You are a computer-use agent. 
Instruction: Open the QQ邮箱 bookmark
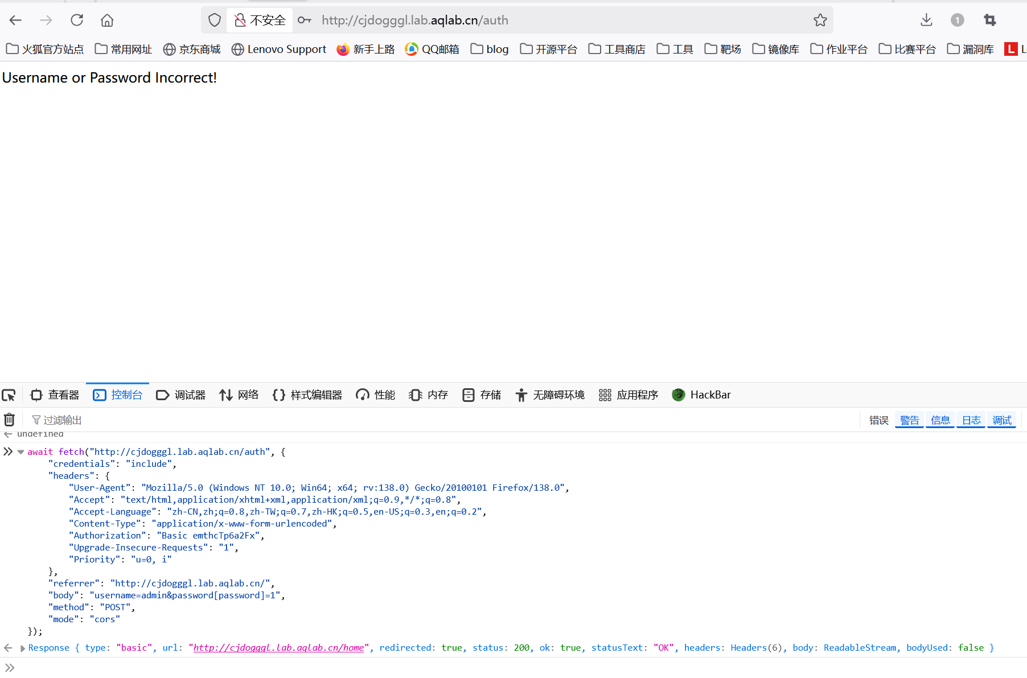coord(432,50)
